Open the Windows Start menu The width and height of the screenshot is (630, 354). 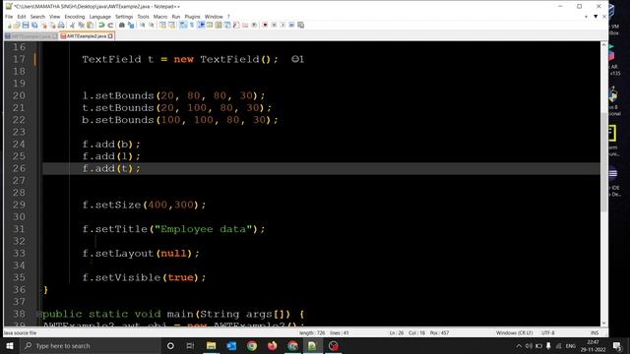pyautogui.click(x=10, y=345)
